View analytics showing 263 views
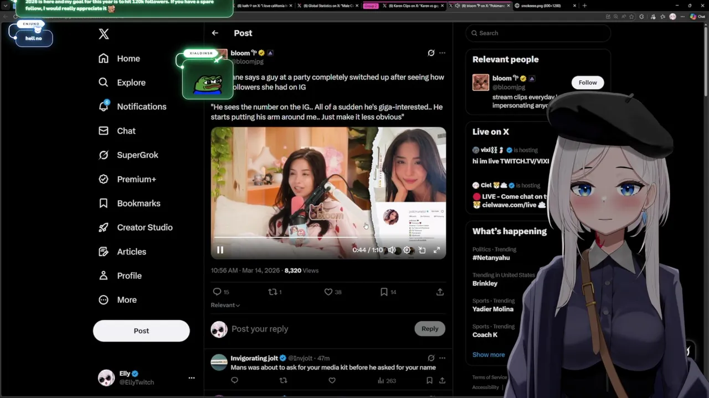The height and width of the screenshot is (398, 709). point(387,380)
